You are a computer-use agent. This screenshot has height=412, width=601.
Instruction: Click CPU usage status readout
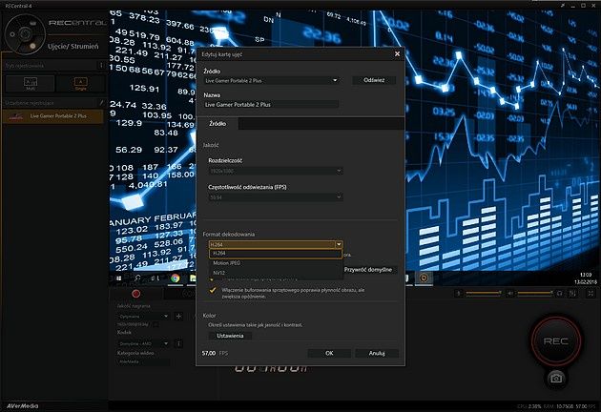[x=528, y=406]
